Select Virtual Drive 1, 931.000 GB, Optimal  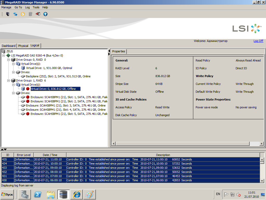click(49, 68)
